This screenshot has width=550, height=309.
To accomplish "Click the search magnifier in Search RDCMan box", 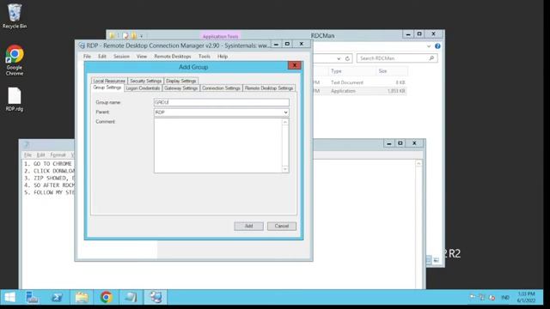I will coord(431,58).
